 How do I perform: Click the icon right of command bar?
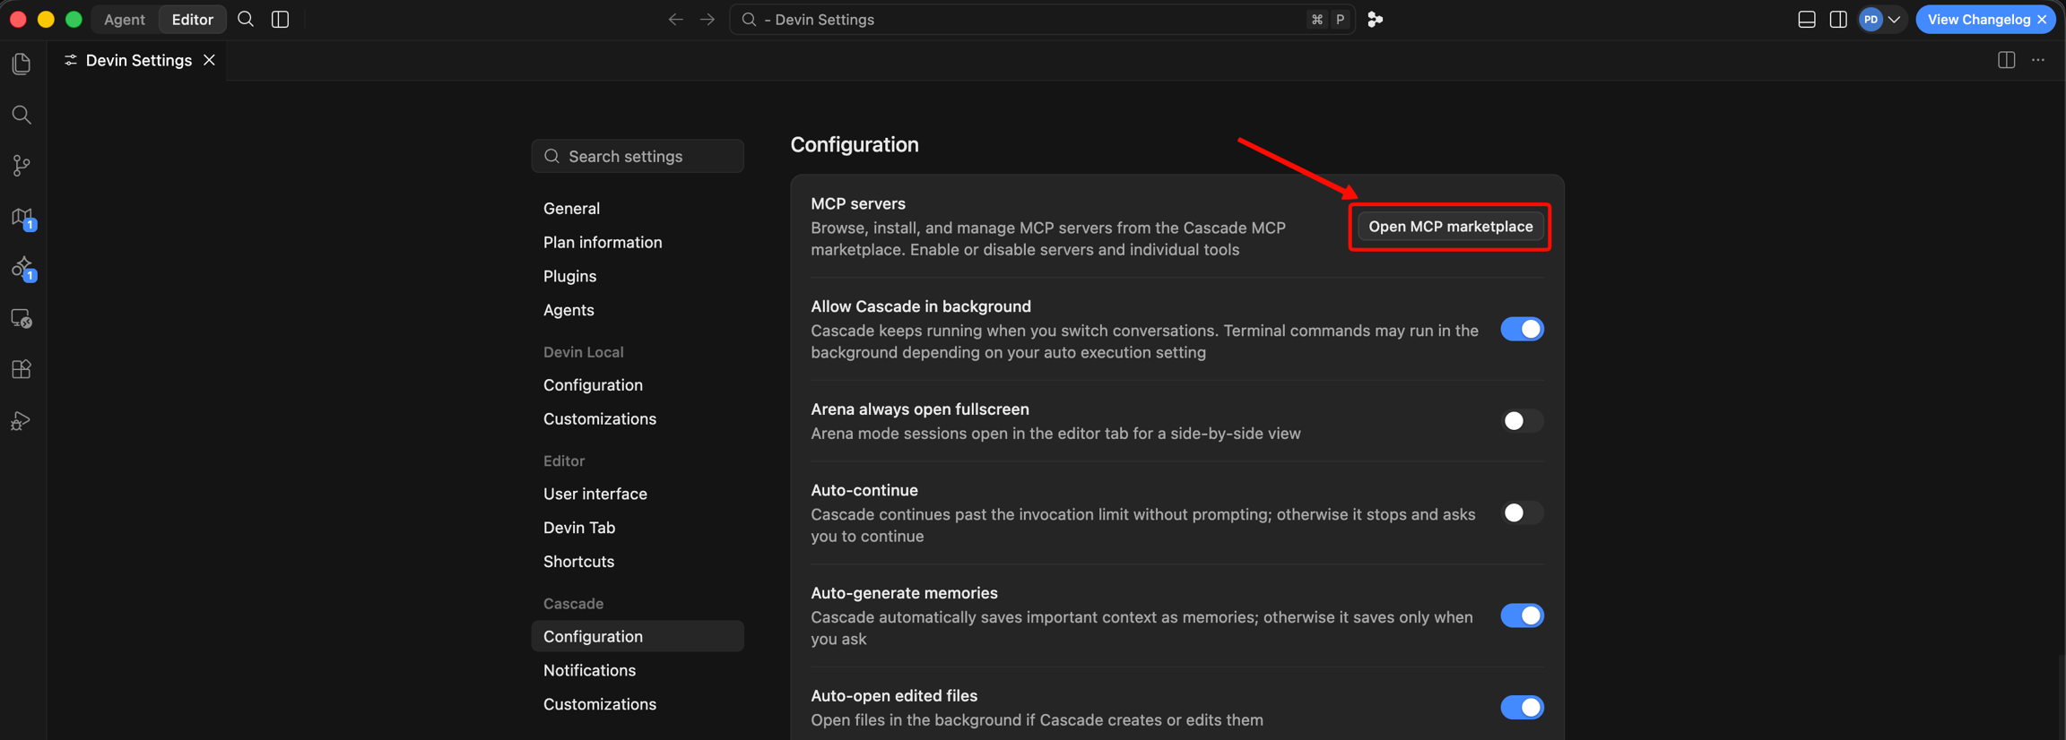click(x=1375, y=19)
